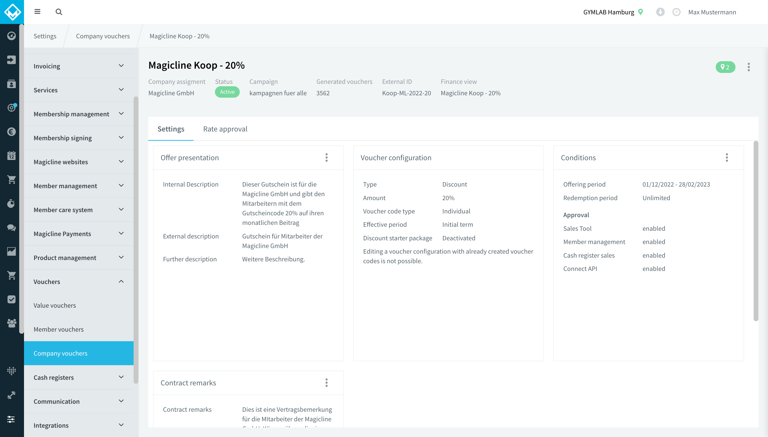Expand the Integrations section
Viewport: 768px width, 437px height.
click(x=79, y=425)
